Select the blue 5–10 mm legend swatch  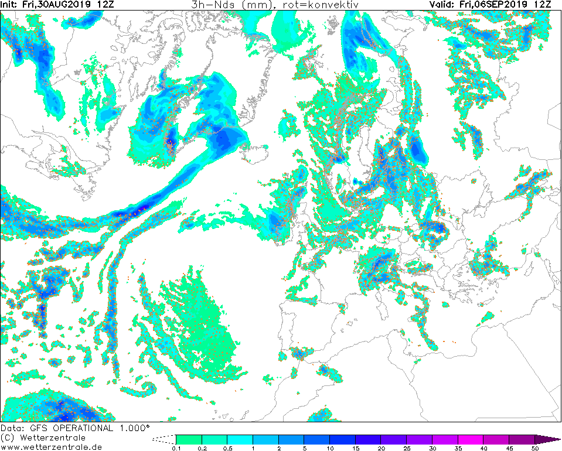[x=317, y=439]
